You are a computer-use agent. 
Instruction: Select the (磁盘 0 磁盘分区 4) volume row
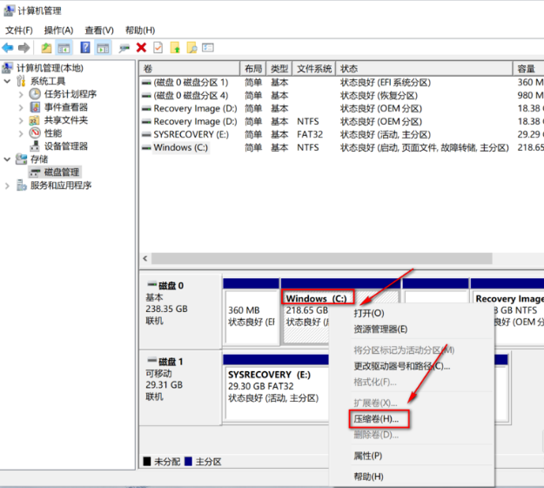(342, 95)
